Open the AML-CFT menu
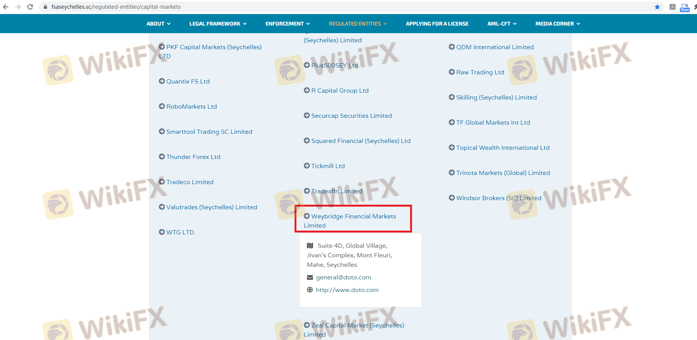The image size is (697, 340). (502, 24)
